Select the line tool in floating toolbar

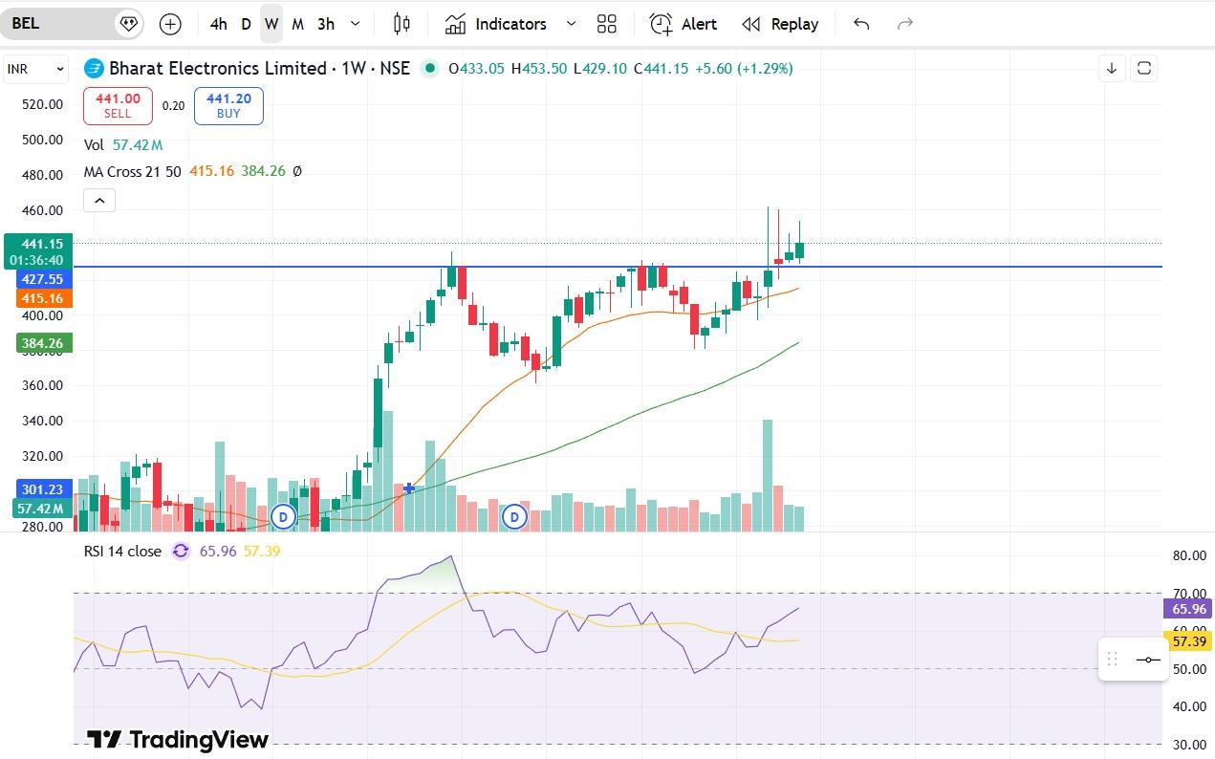(x=1148, y=660)
